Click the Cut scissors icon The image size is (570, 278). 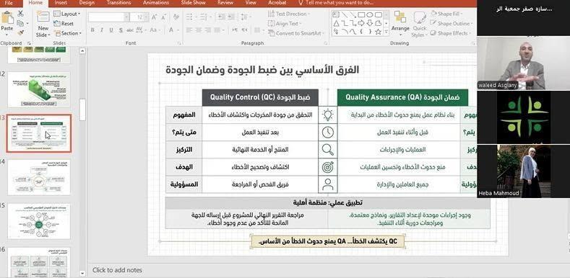click(x=20, y=14)
